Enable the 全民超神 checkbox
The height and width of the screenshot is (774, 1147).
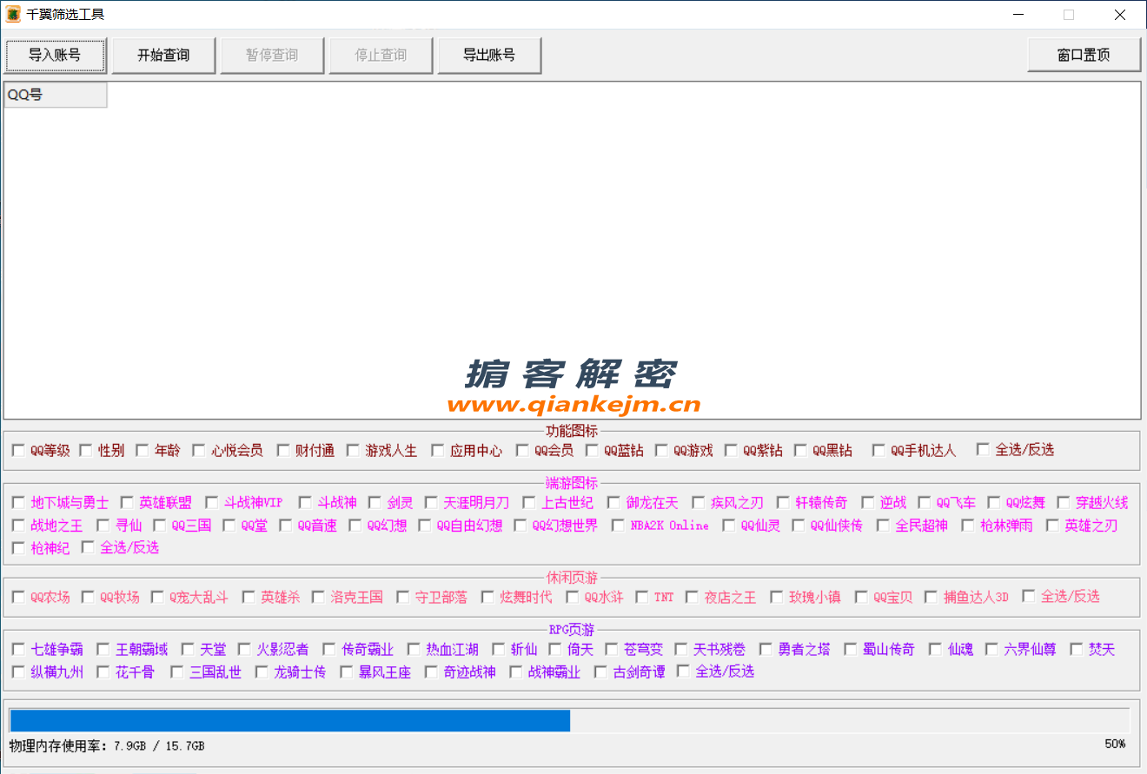[x=883, y=525]
